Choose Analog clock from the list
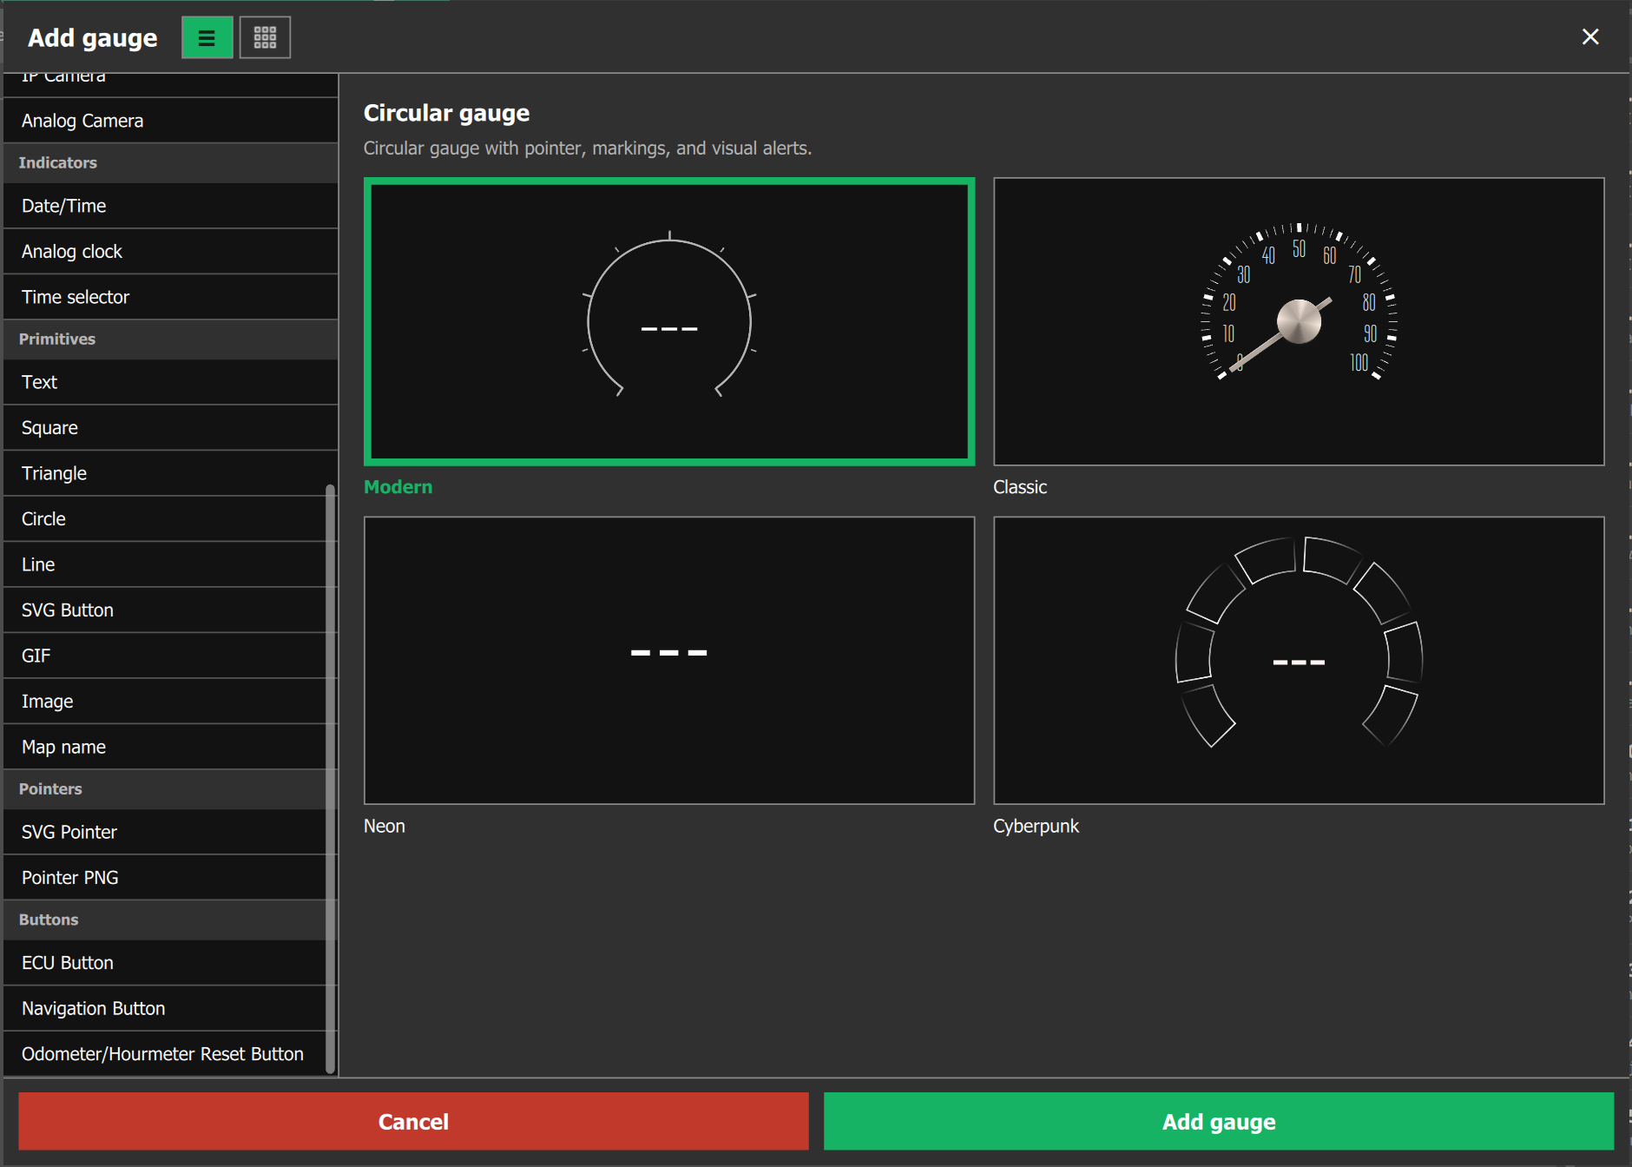The height and width of the screenshot is (1167, 1632). (171, 251)
